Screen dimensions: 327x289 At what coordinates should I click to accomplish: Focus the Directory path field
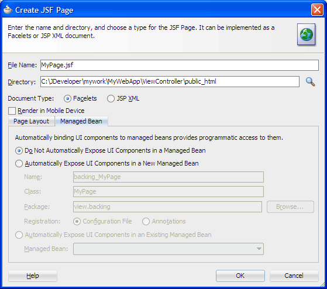pos(170,81)
